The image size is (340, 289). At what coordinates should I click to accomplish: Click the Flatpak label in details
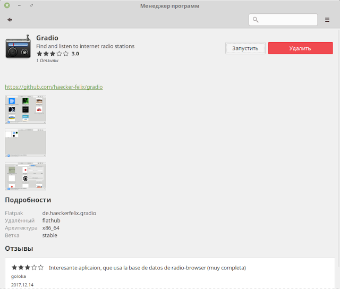tap(14, 213)
